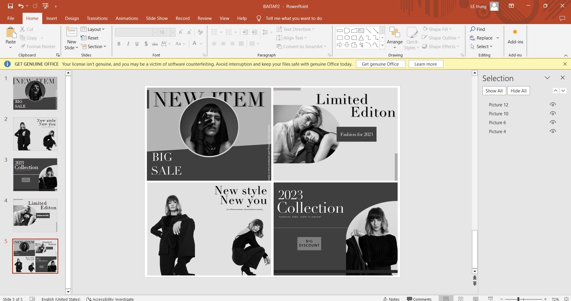Screen dimensions: 571x301
Task: Open the Insert ribbon tab
Action: pyautogui.click(x=51, y=18)
